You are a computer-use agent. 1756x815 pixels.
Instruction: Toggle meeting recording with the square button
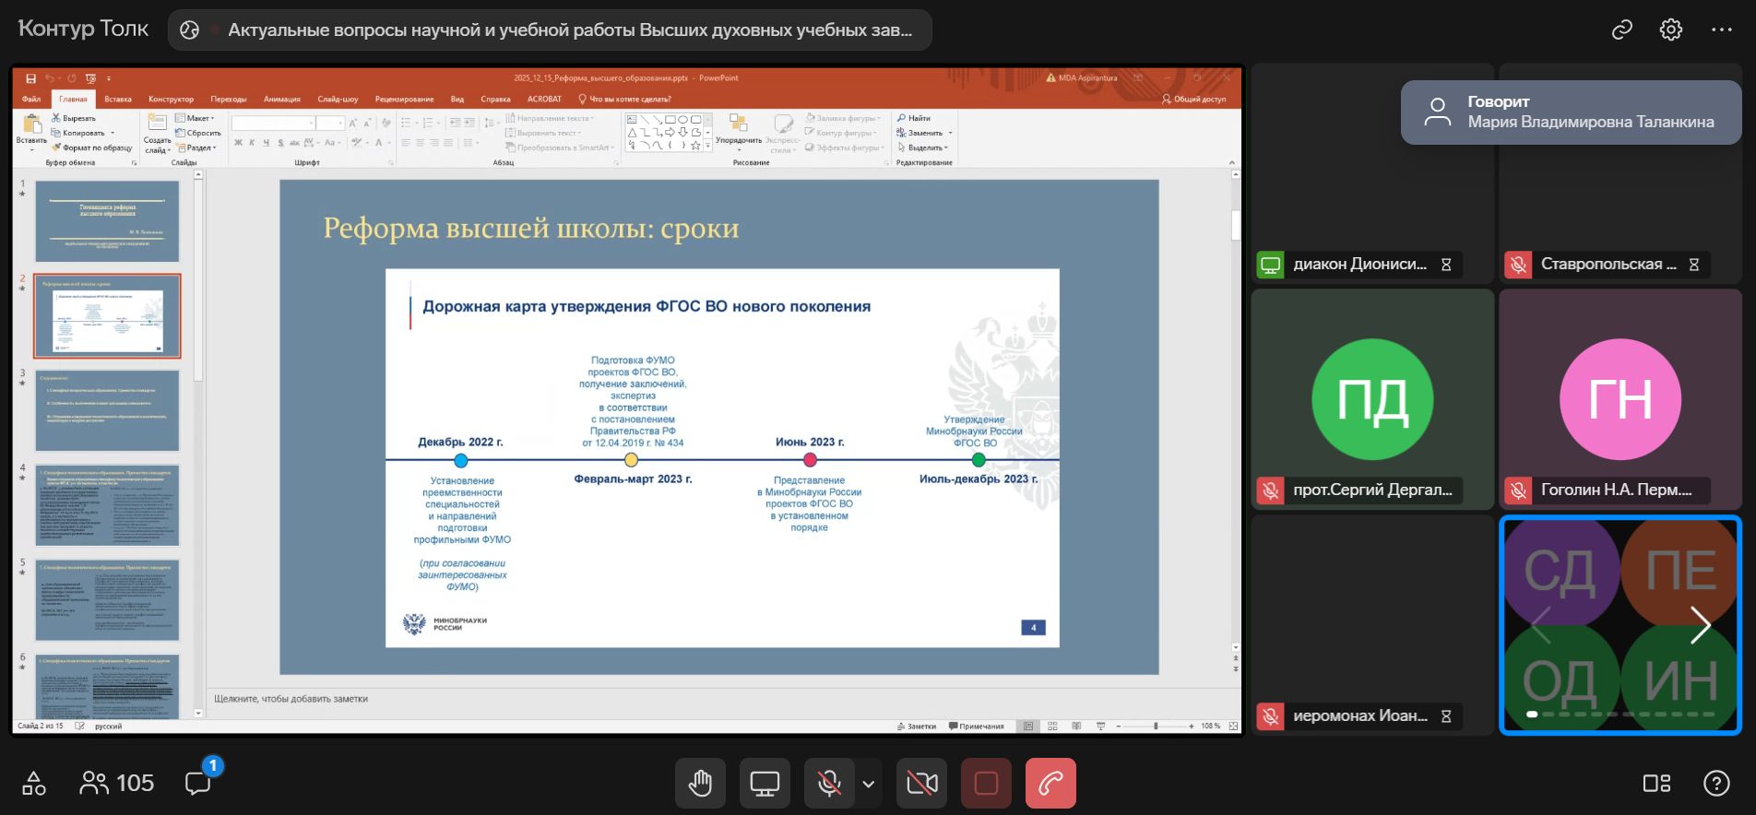click(x=986, y=784)
